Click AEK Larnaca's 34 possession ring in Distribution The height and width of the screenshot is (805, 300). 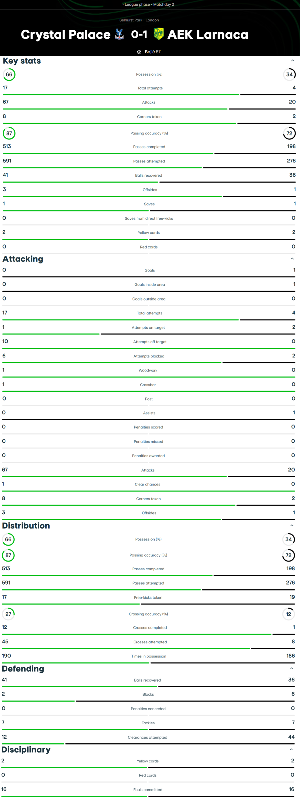289,539
